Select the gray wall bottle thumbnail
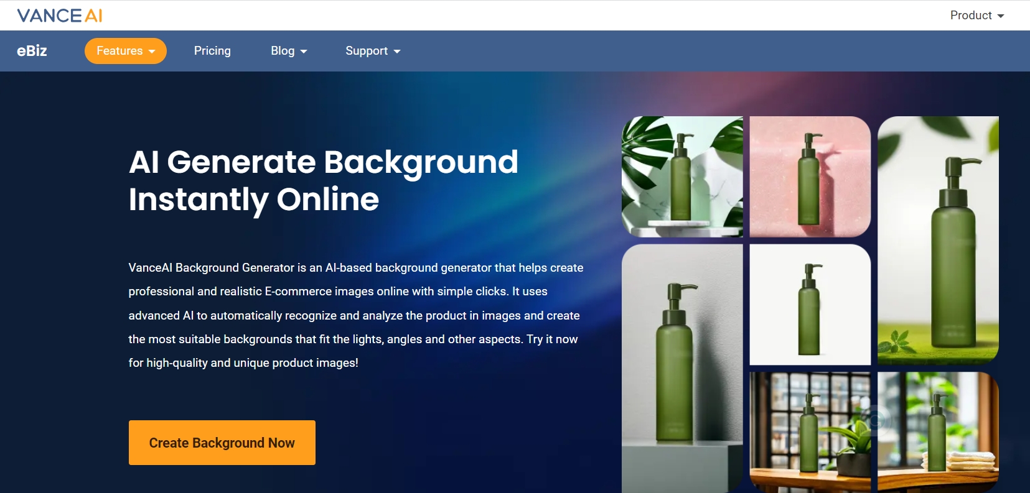 click(x=682, y=369)
